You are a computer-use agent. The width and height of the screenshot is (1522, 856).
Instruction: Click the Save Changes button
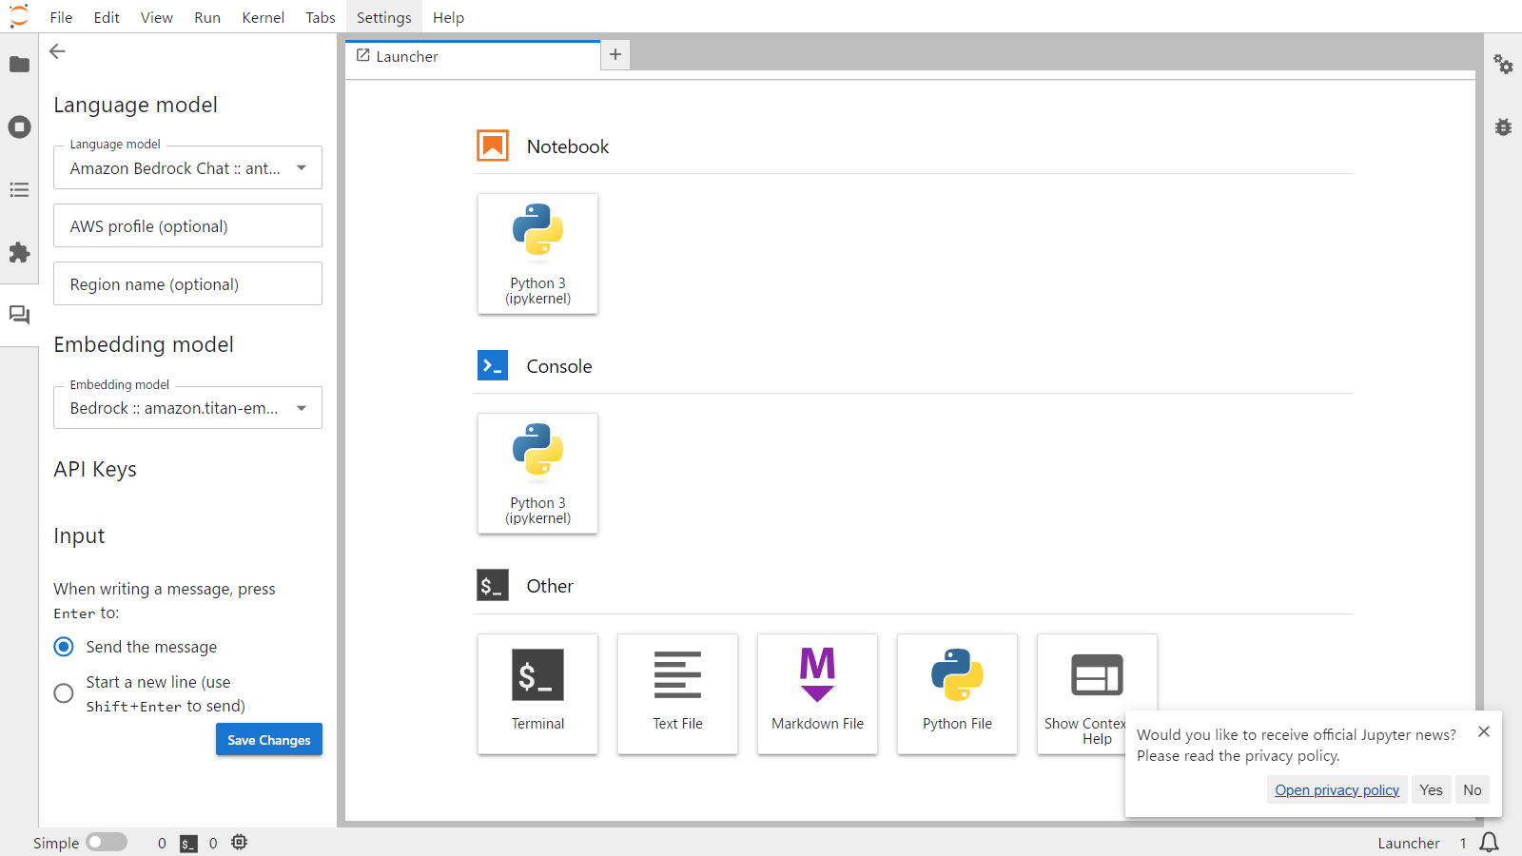point(268,740)
